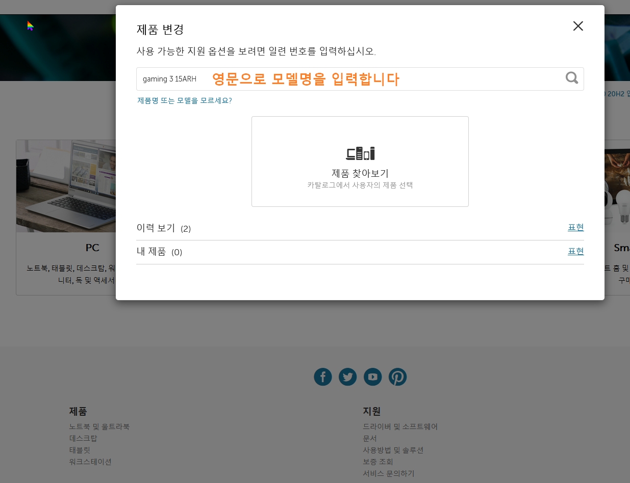Viewport: 630px width, 483px height.
Task: Click the 태블릿 product link
Action: pos(80,450)
